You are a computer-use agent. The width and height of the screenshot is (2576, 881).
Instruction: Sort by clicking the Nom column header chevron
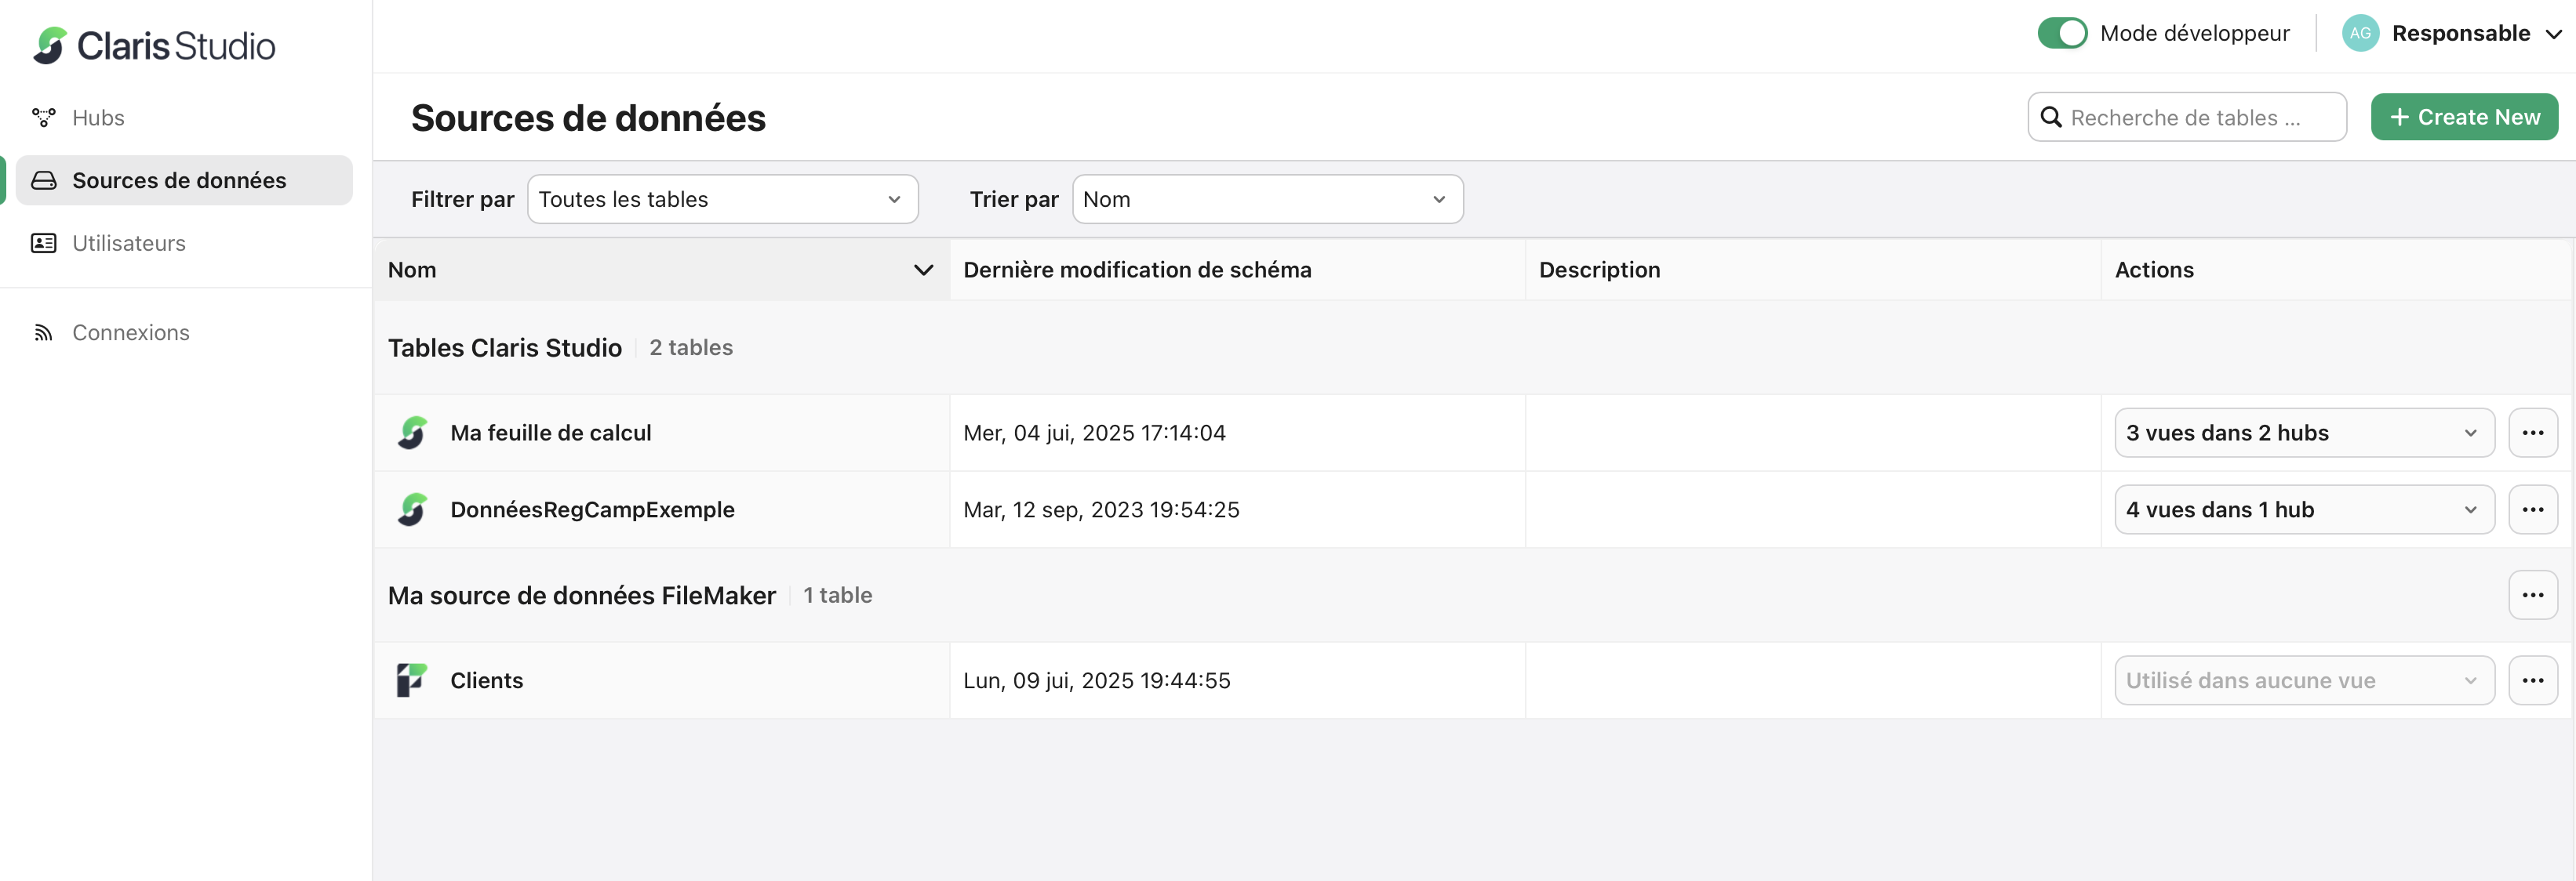click(x=923, y=270)
